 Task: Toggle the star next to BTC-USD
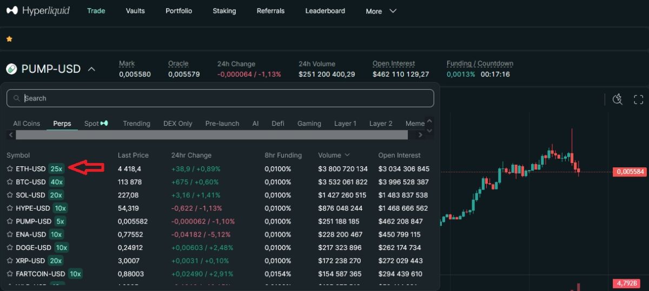[10, 182]
